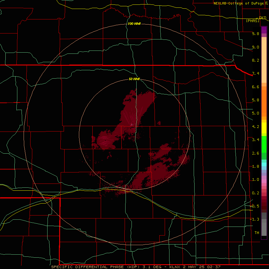269x269 pixels.
Task: Click the 6.6 color scale value
Action: tap(256, 87)
